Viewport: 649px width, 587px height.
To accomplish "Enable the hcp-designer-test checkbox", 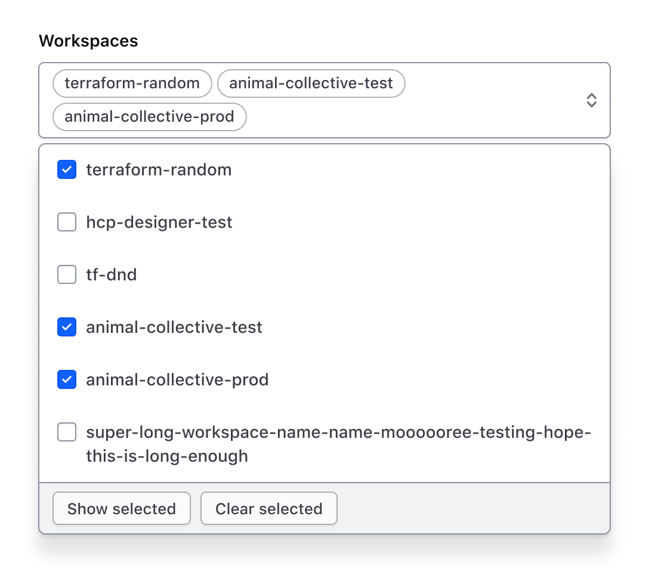I will (x=66, y=222).
